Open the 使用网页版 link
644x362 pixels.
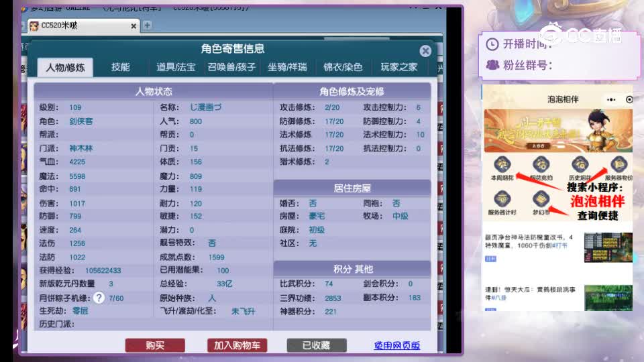(x=396, y=346)
